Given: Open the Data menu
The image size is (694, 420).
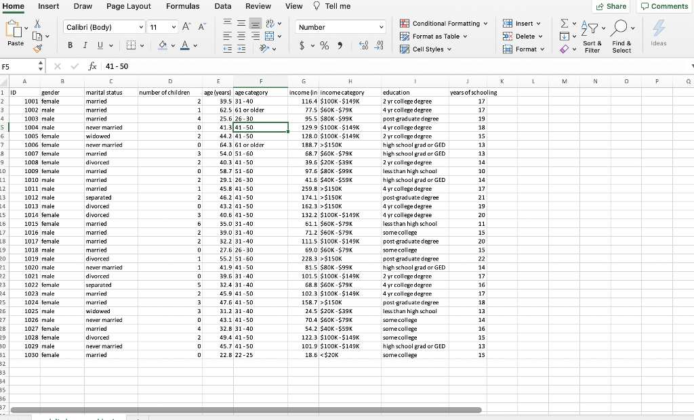Looking at the screenshot, I should point(223,6).
